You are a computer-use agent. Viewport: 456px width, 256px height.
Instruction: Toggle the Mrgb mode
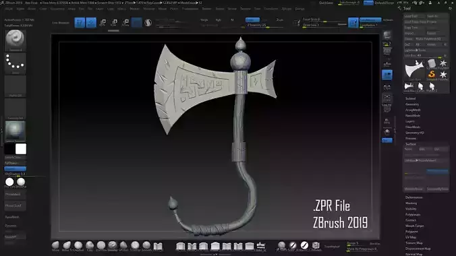(204, 20)
